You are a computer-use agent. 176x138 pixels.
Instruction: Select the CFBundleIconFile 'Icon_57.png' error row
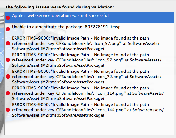point(89,43)
